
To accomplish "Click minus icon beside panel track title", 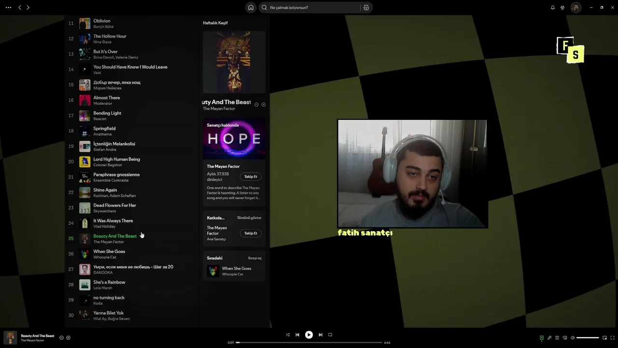I will pos(256,104).
